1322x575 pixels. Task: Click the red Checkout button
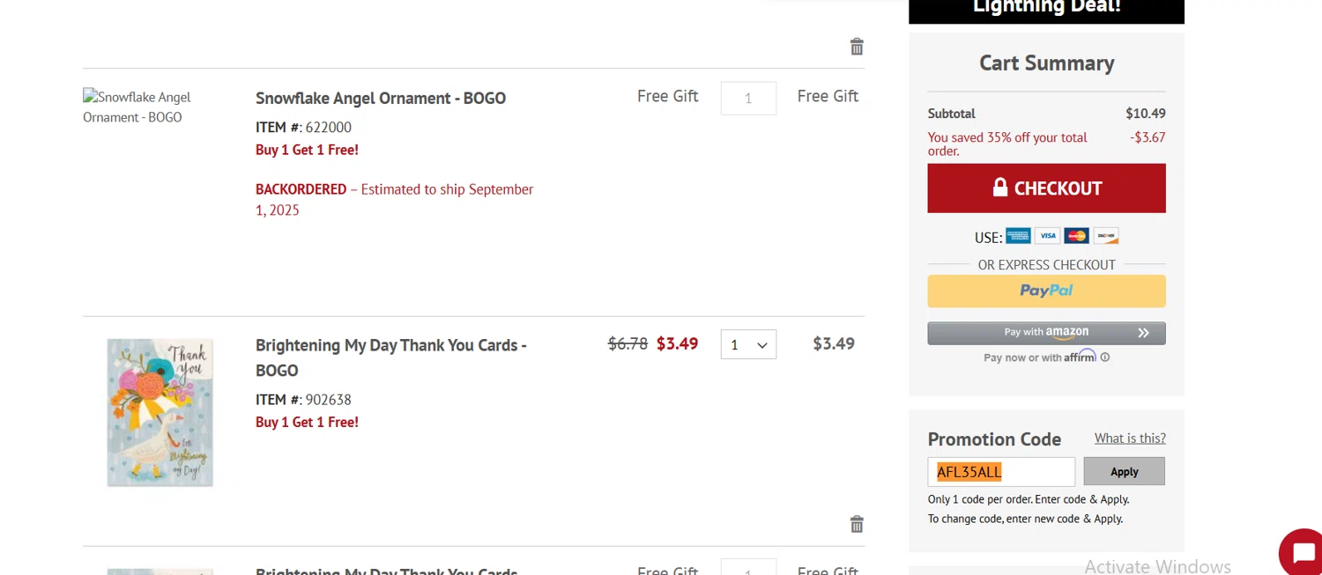click(x=1046, y=188)
